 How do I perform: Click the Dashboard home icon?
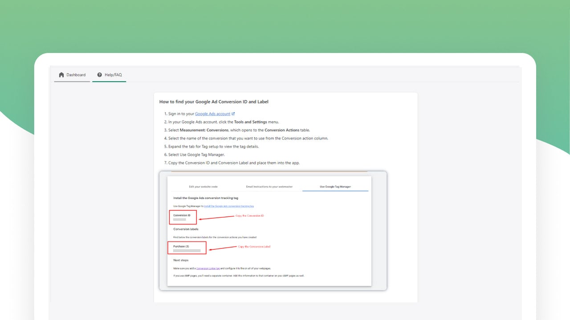coord(61,75)
